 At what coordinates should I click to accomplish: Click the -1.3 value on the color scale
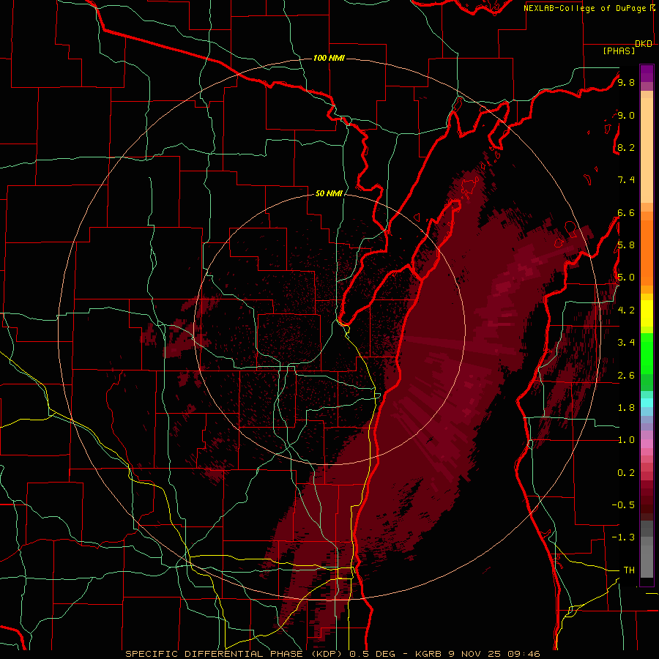(x=623, y=537)
